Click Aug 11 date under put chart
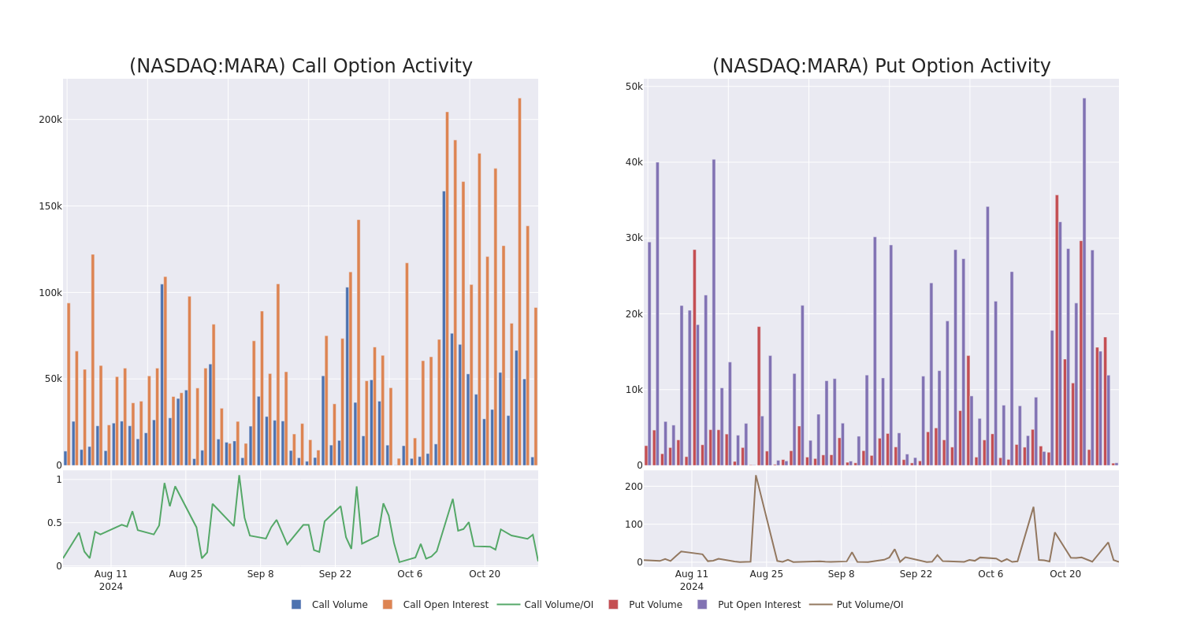Viewport: 1182px width, 630px height. pyautogui.click(x=692, y=574)
